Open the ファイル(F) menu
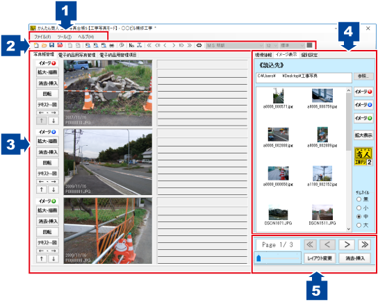Image resolution: width=378 pixels, height=302 pixels. 42,37
